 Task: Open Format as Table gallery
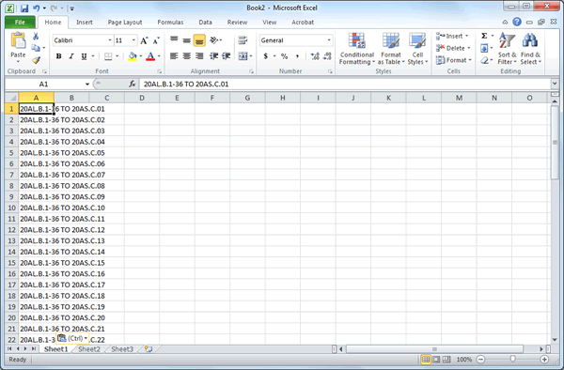(x=391, y=49)
